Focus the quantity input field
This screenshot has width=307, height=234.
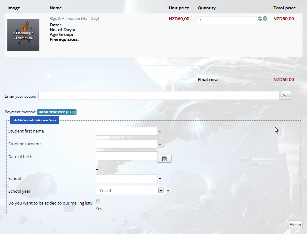pyautogui.click(x=228, y=20)
